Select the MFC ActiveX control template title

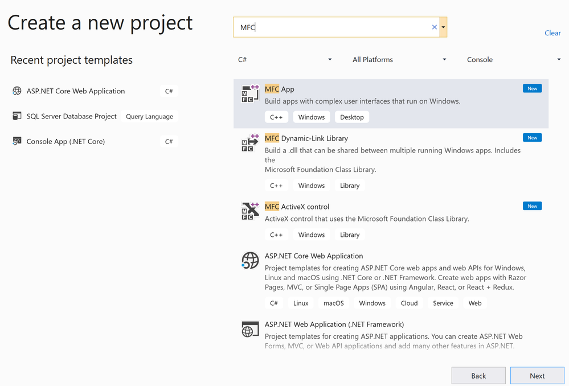[297, 207]
